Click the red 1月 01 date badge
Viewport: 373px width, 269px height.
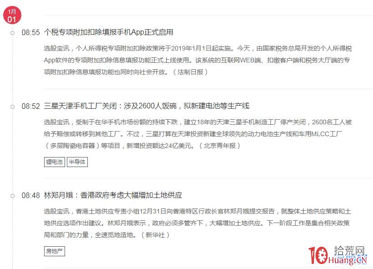coord(12,15)
